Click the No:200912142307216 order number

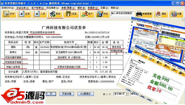(97, 33)
